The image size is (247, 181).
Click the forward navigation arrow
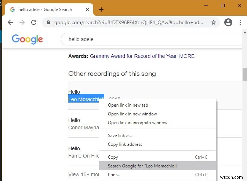point(22,23)
